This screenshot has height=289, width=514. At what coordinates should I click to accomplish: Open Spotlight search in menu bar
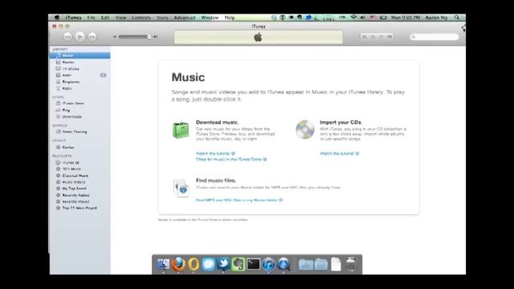(x=457, y=18)
